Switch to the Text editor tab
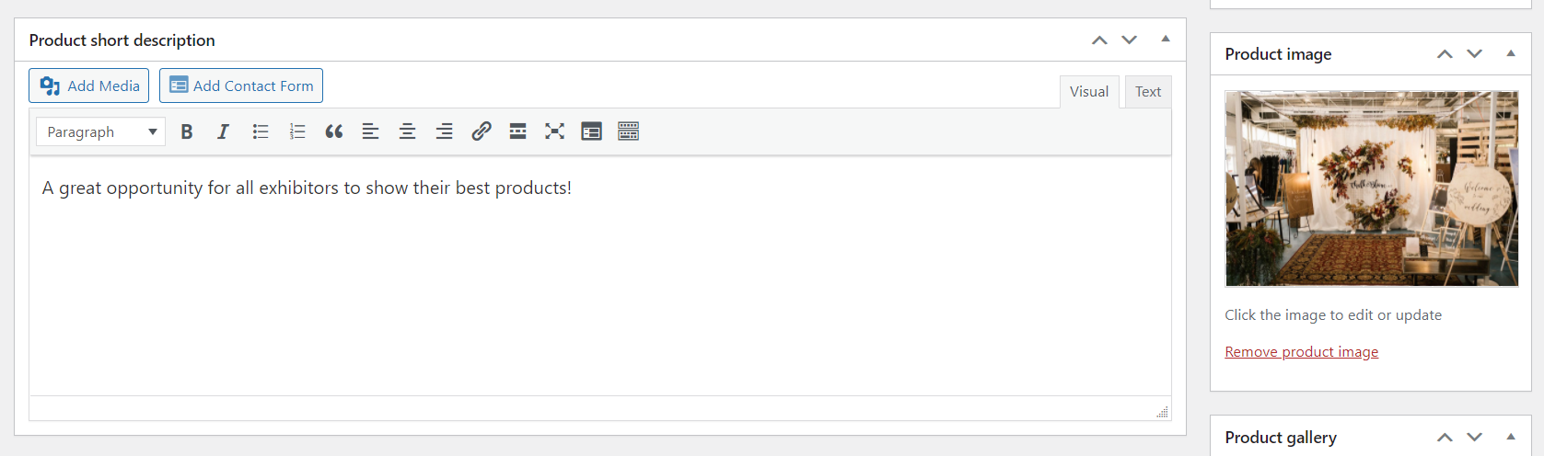 point(1148,92)
